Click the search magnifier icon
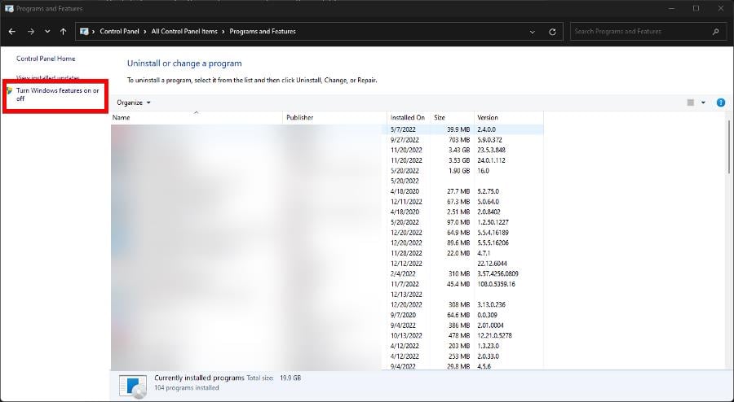Viewport: 734px width, 402px height. [716, 31]
